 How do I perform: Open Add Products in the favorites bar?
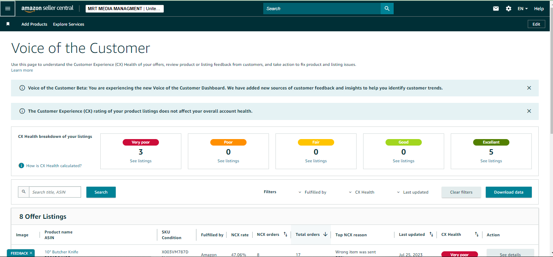(x=34, y=24)
